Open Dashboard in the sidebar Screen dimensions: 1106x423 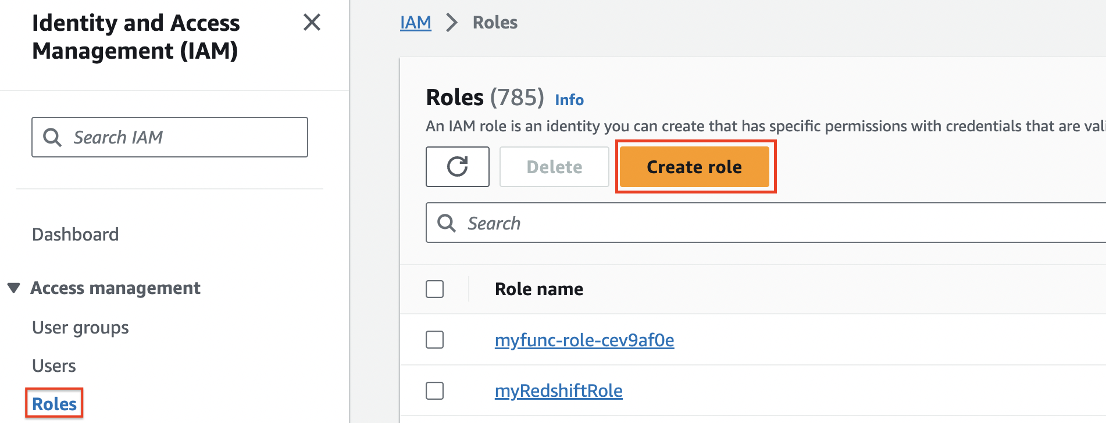[76, 235]
